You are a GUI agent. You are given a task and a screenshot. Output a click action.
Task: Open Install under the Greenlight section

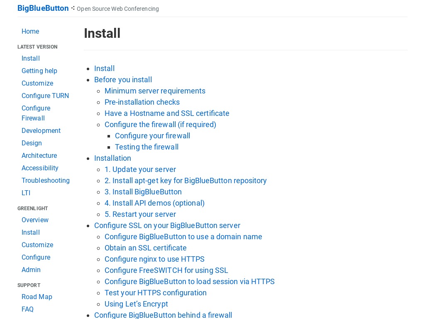pos(31,233)
